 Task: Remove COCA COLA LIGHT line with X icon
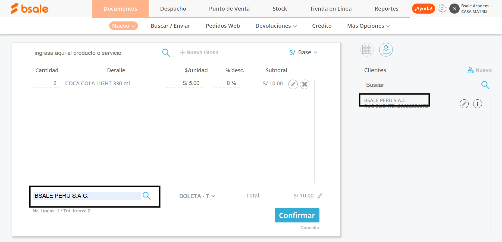[305, 84]
